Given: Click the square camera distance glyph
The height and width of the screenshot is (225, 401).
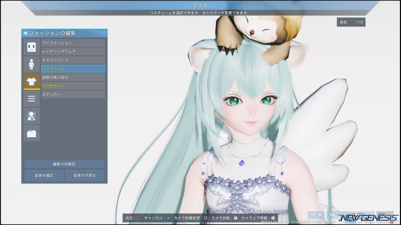Looking at the screenshot, I should (x=206, y=218).
